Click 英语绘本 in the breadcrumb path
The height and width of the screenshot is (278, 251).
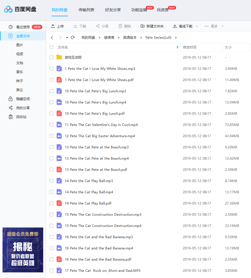[130, 38]
